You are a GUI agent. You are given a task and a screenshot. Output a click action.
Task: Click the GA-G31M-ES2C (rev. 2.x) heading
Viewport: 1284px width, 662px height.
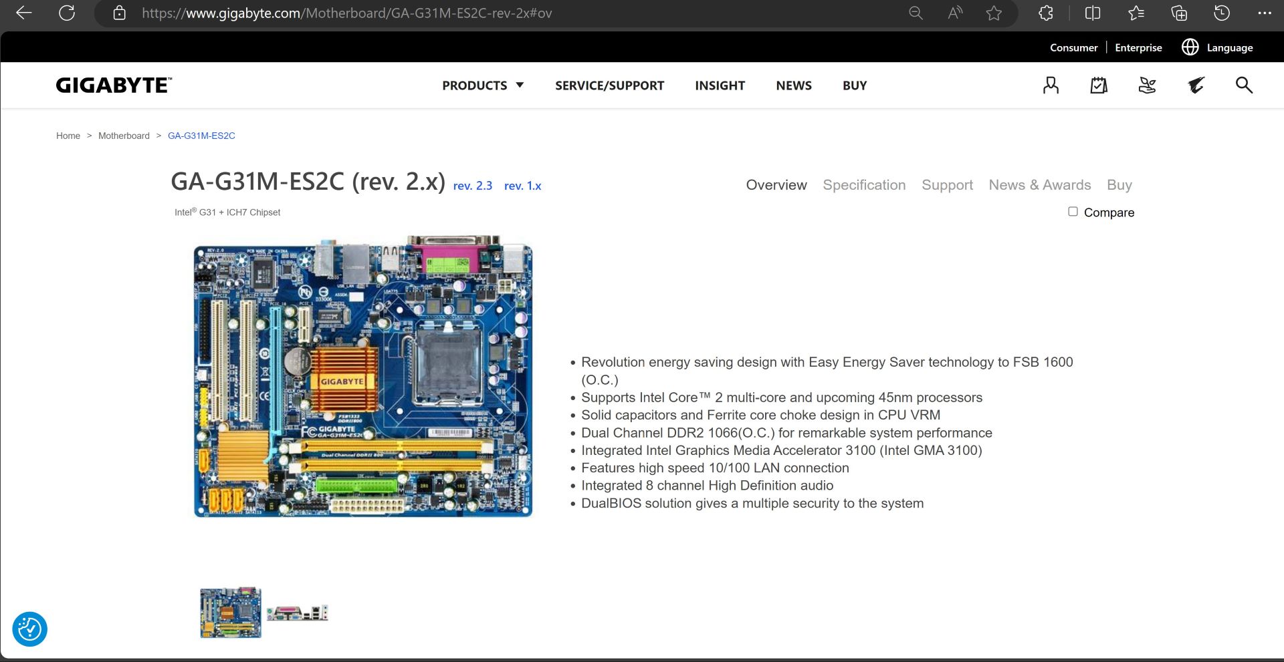click(308, 182)
